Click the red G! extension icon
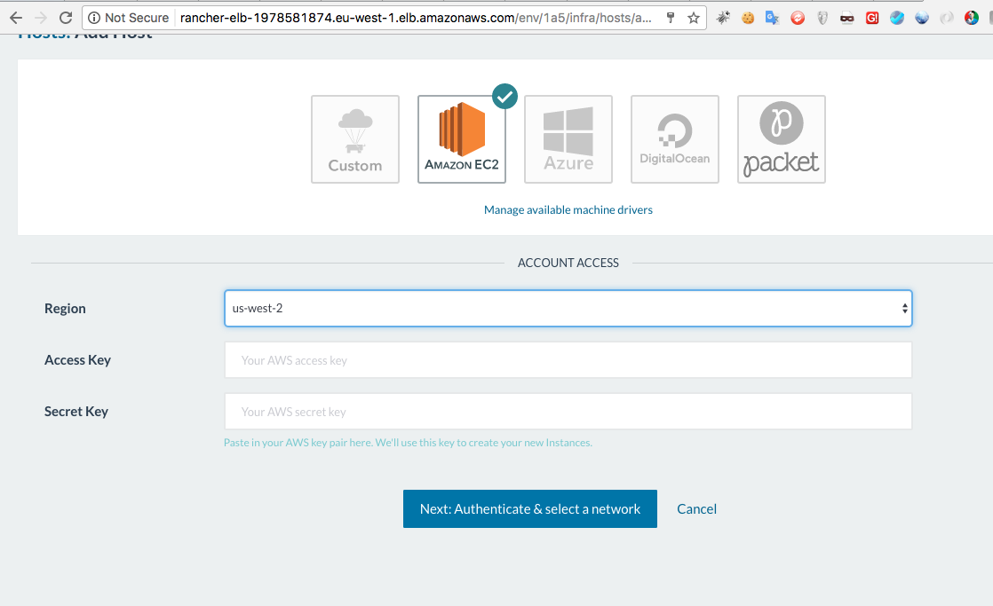The width and height of the screenshot is (993, 606). click(x=871, y=16)
